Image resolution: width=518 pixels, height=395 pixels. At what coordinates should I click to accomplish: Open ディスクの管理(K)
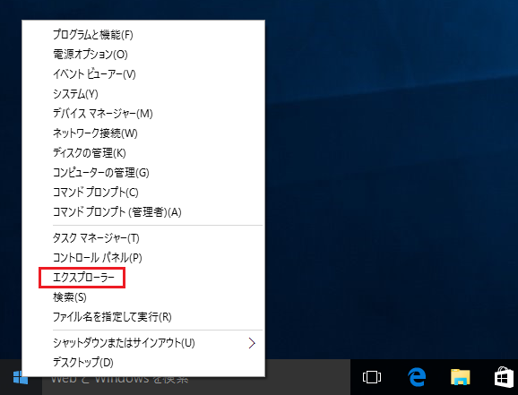pos(143,152)
